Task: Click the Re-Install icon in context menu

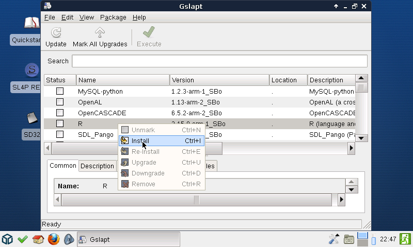Action: (124, 151)
